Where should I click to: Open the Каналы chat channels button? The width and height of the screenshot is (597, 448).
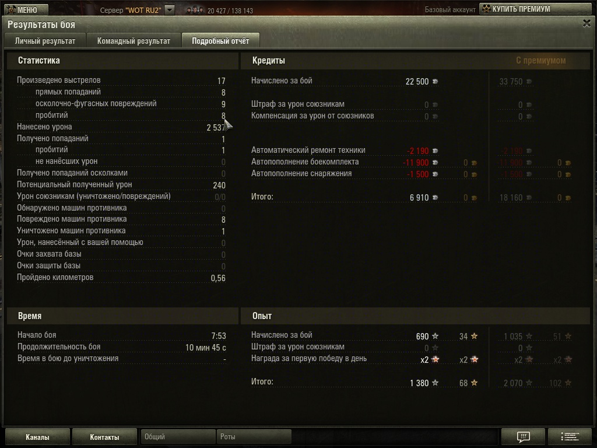(x=37, y=437)
